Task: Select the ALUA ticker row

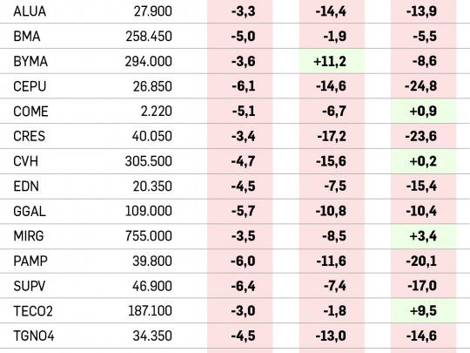Action: point(235,11)
